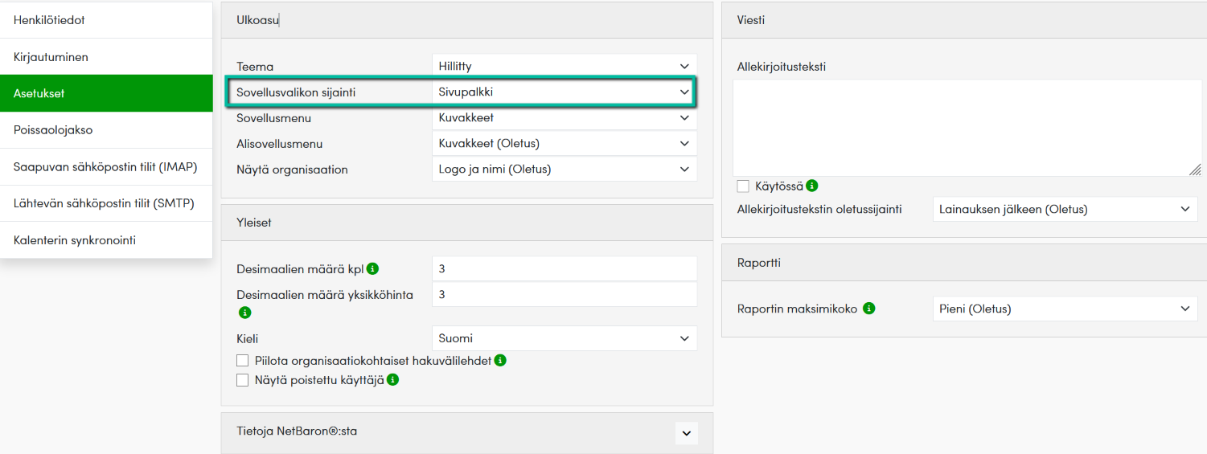Click the Desimaalien määrä kpl input field
This screenshot has width=1207, height=454.
coord(564,268)
